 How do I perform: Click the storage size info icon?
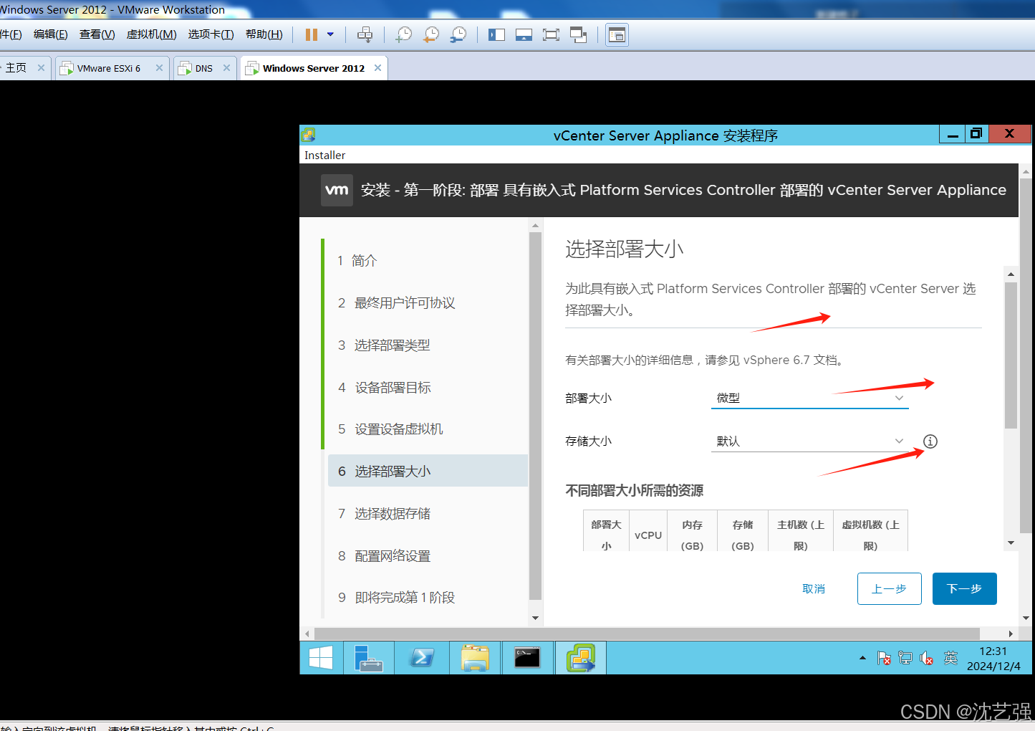pos(930,441)
